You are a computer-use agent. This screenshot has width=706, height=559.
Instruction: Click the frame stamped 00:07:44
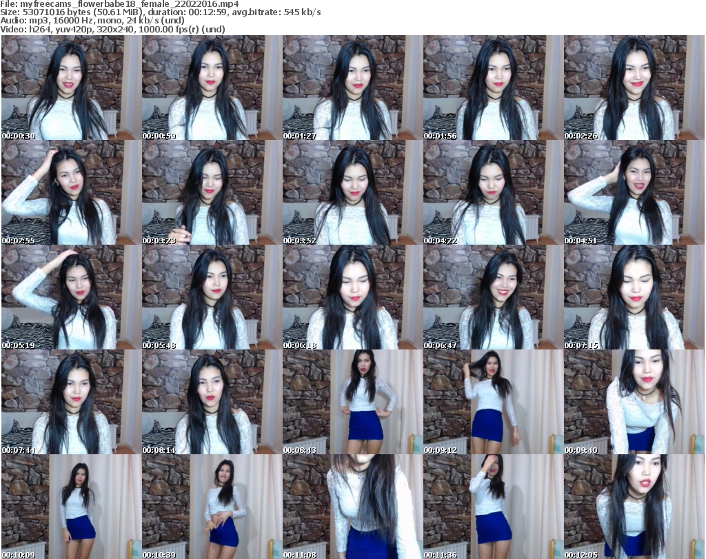(71, 402)
